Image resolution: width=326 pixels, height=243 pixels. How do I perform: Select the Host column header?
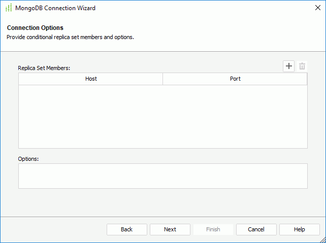click(91, 79)
